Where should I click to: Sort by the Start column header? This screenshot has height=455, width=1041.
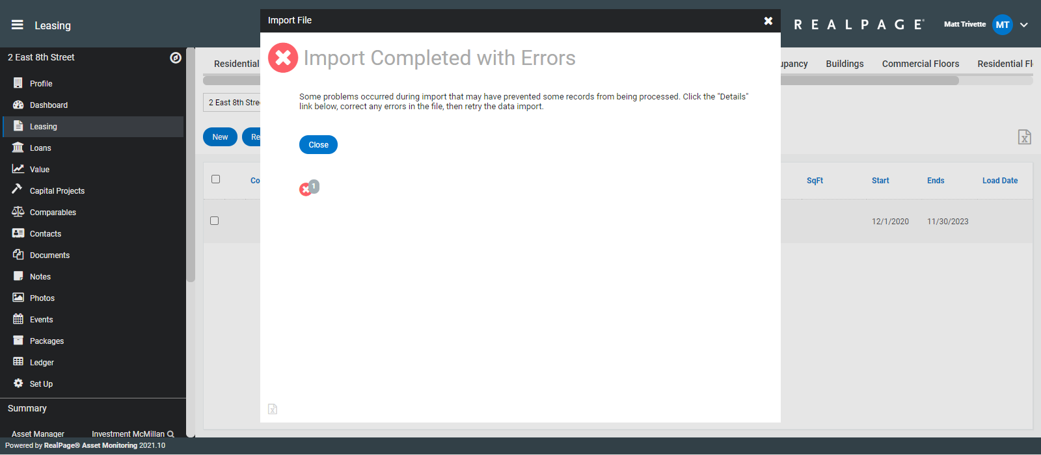click(x=880, y=181)
